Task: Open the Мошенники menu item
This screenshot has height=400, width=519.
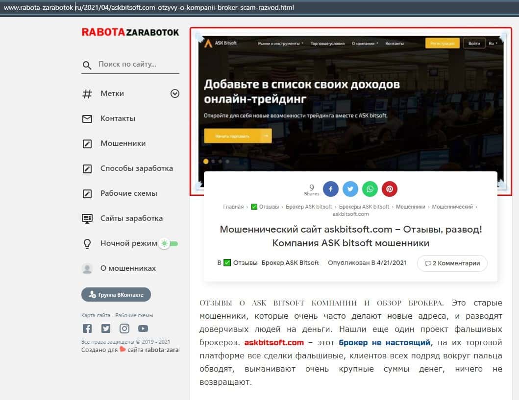Action: [123, 143]
